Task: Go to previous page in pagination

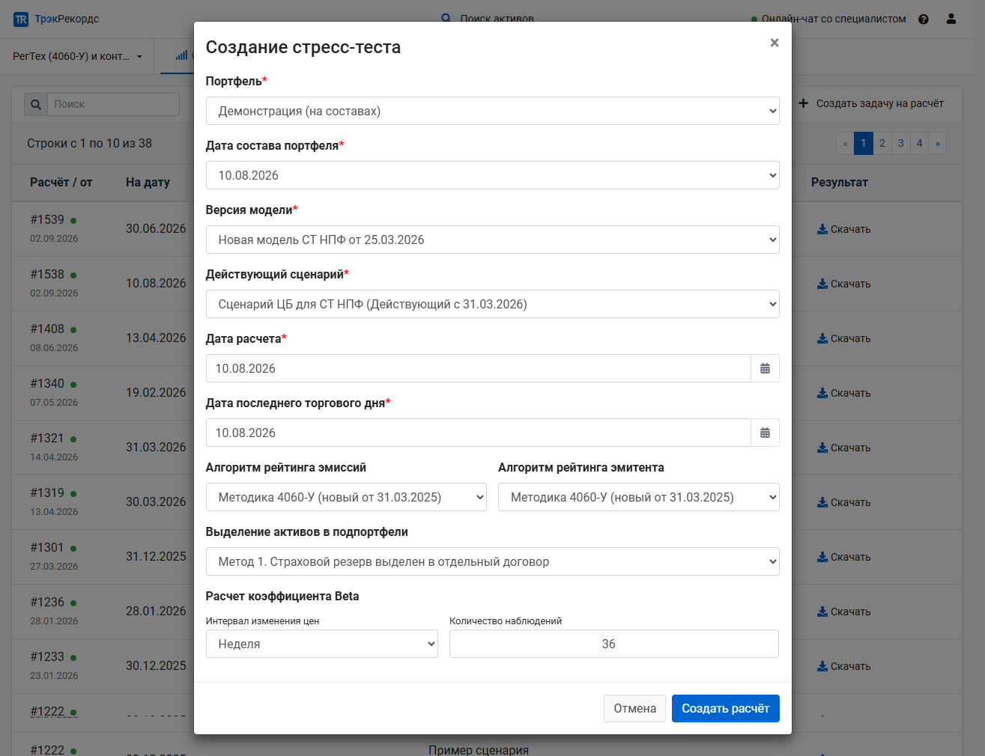Action: point(845,143)
